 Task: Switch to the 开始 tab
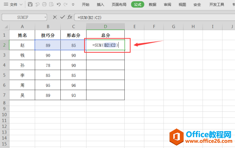click(85, 4)
